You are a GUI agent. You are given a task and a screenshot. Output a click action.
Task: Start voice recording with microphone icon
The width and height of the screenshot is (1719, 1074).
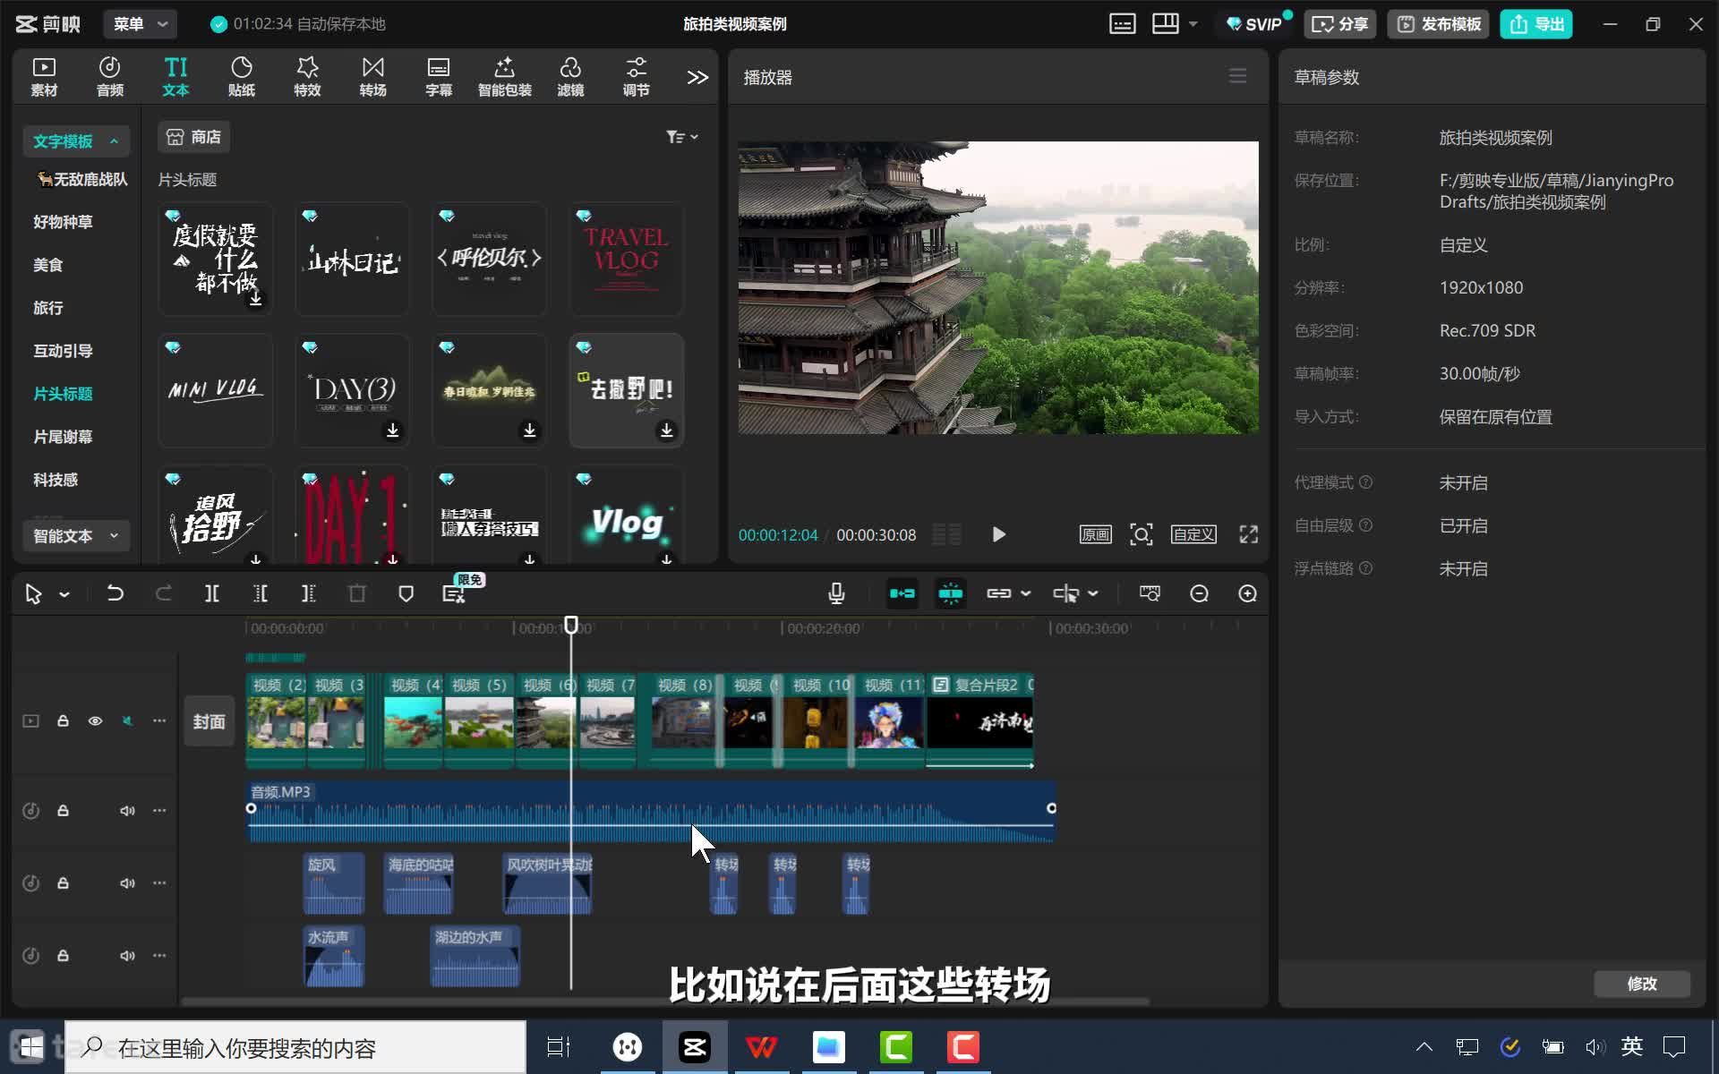pyautogui.click(x=836, y=593)
